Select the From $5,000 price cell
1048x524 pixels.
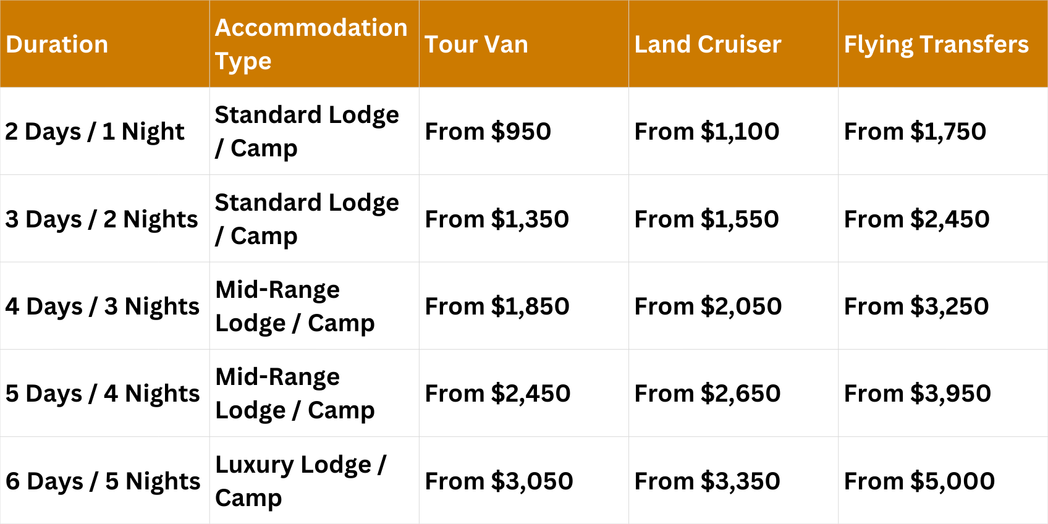[919, 481]
